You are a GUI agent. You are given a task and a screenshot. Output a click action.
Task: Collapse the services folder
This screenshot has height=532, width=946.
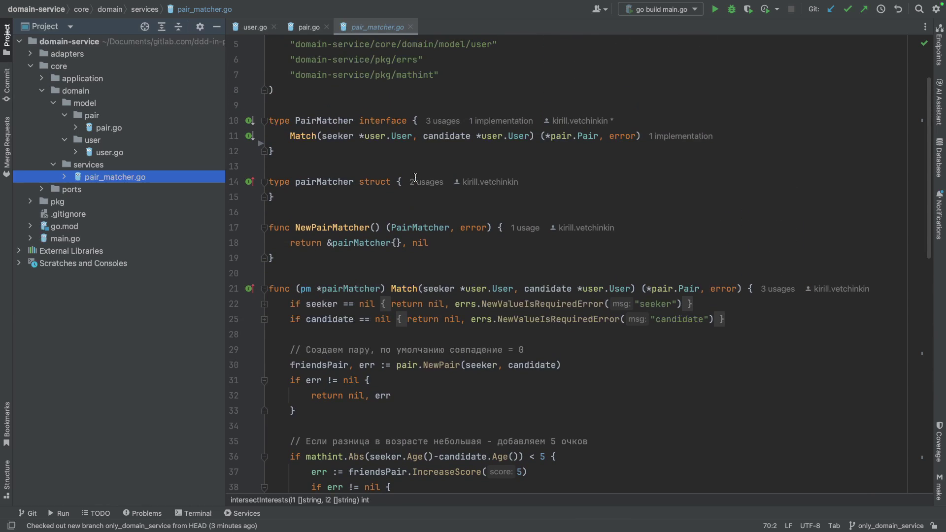[53, 165]
